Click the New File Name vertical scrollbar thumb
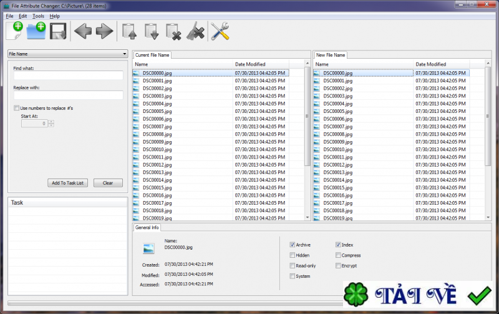 488,117
